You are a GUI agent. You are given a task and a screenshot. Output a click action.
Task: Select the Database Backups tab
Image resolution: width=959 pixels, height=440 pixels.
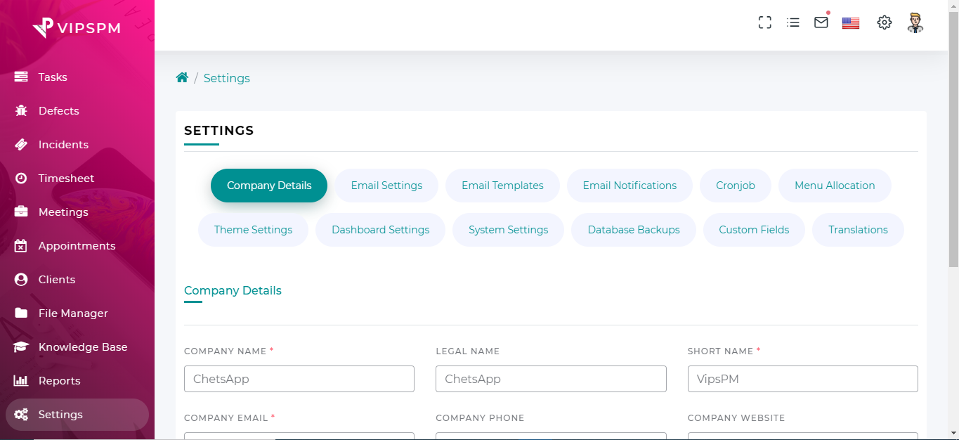pyautogui.click(x=633, y=230)
